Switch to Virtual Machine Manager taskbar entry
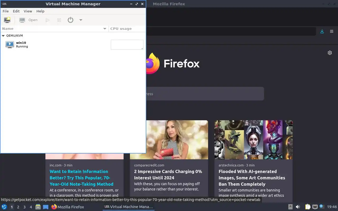Image resolution: width=338 pixels, height=211 pixels. coord(129,207)
